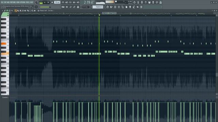Toggle the metronome
Screen dimensions: 218x122
(63, 2)
